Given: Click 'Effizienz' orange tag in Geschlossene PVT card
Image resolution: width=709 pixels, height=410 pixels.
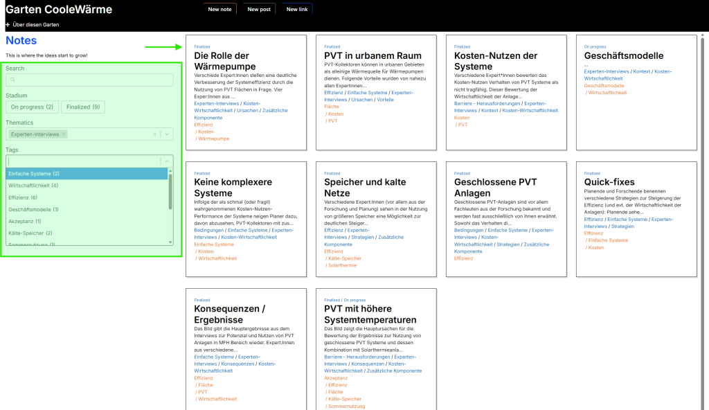Looking at the screenshot, I should (463, 258).
